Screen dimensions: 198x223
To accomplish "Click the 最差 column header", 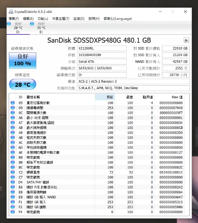I will [124, 97].
